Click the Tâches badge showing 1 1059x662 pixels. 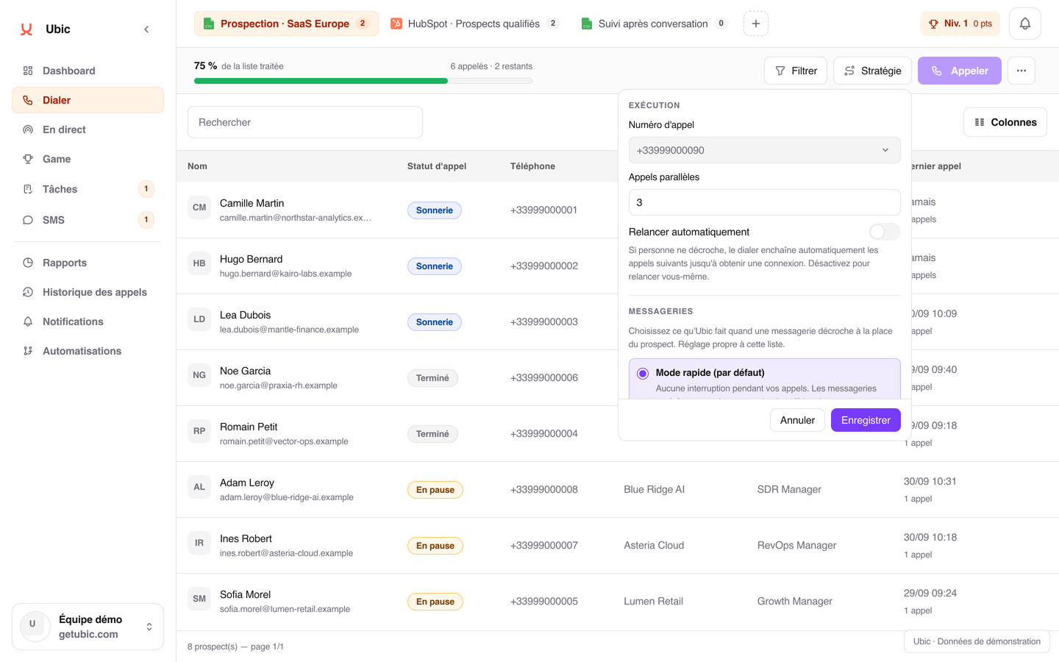146,189
